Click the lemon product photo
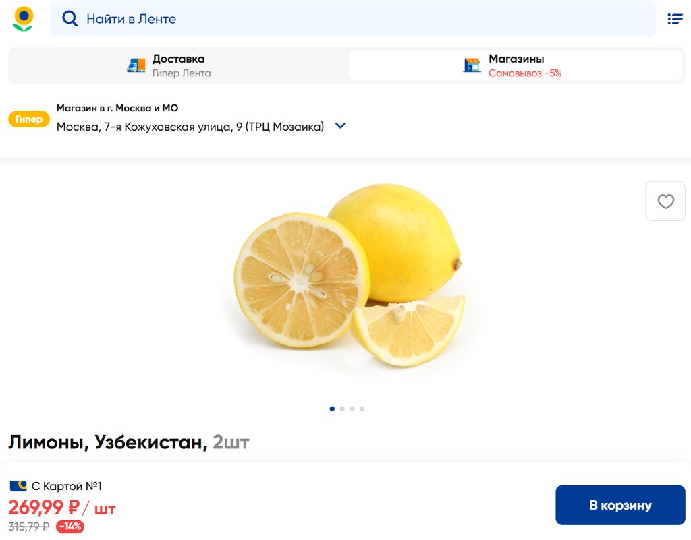This screenshot has height=540, width=691. [348, 275]
